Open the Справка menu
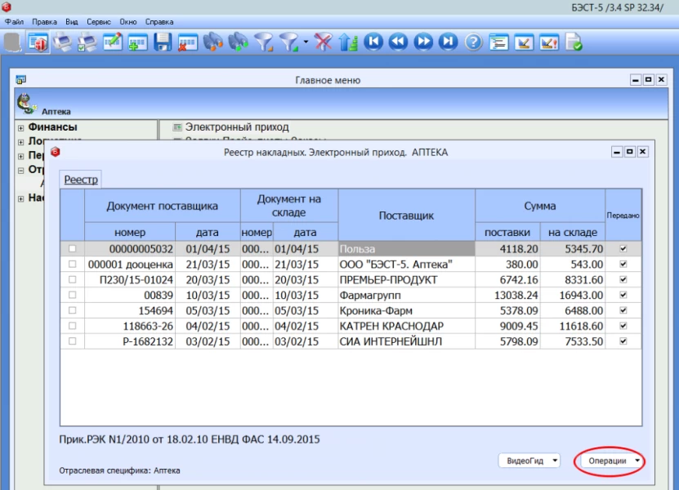The width and height of the screenshot is (679, 490). (159, 21)
